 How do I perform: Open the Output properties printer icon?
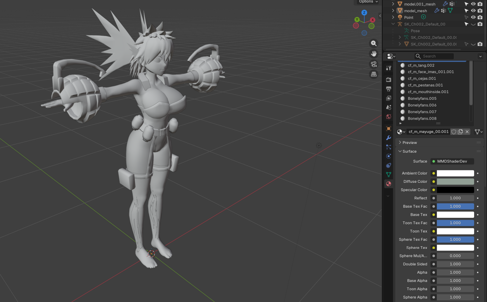(x=389, y=89)
